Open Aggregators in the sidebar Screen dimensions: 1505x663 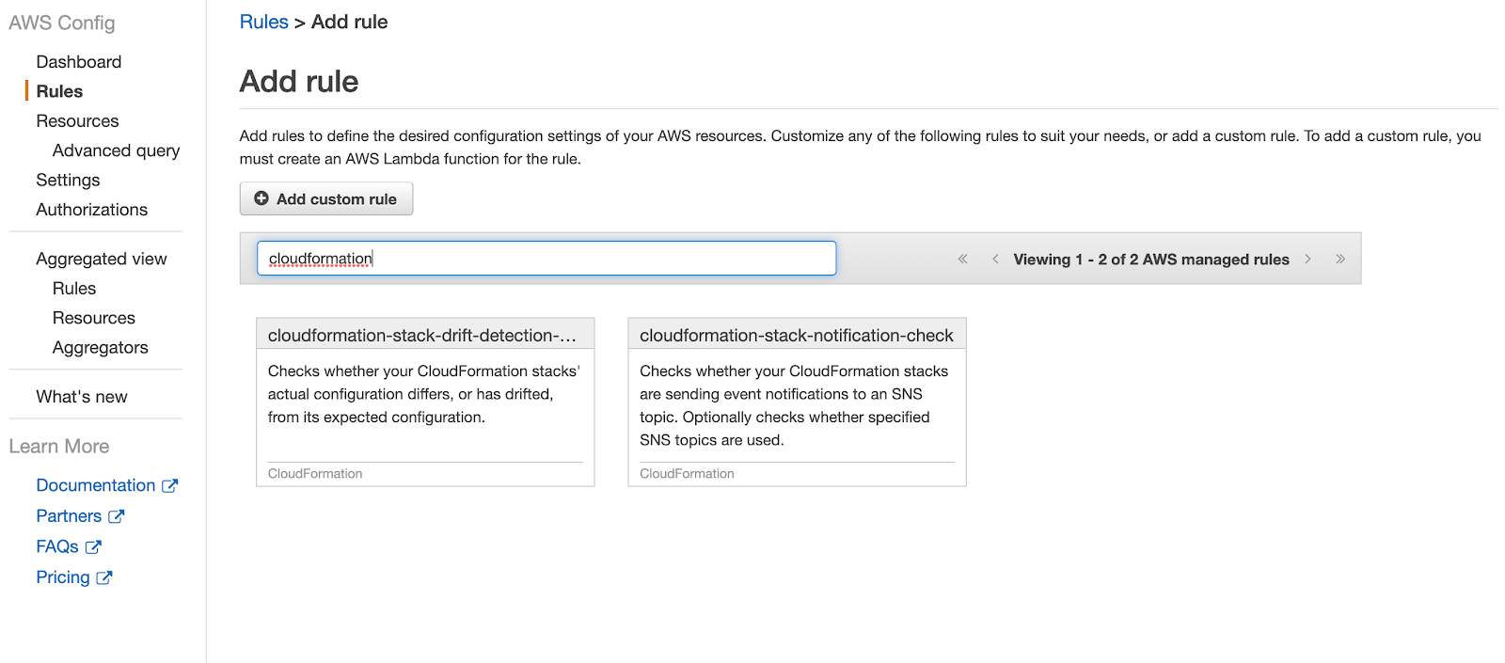click(101, 348)
